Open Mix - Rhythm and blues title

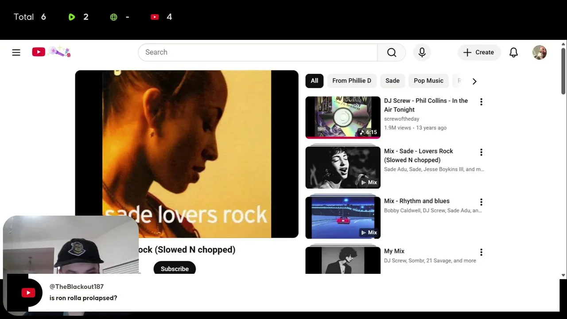(416, 201)
